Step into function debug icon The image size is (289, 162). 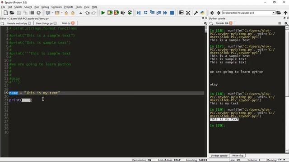[x=152, y=13]
